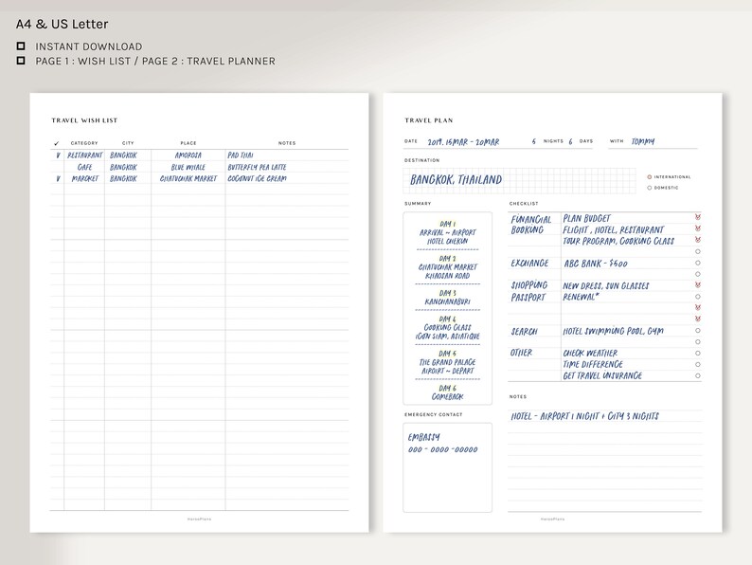The image size is (752, 565).
Task: Click the check mark column header icon
Action: click(x=57, y=143)
